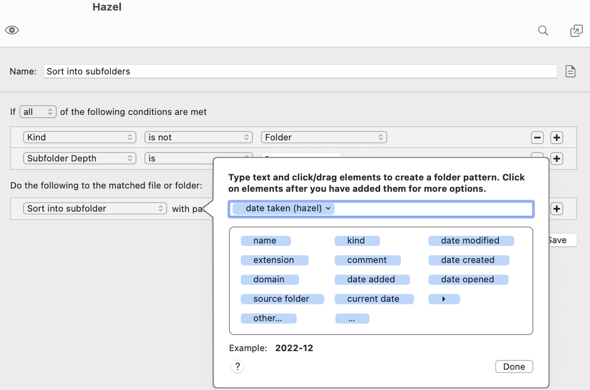
Task: Toggle the eye preview icon
Action: point(12,30)
